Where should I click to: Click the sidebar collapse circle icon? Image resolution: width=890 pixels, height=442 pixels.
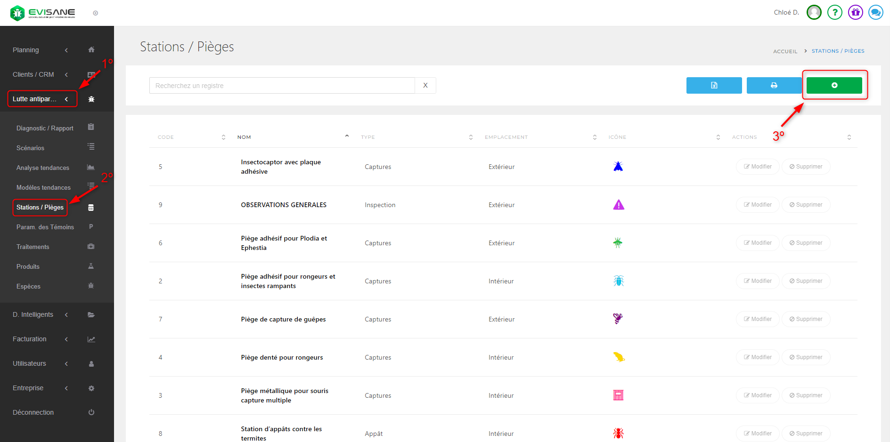click(x=96, y=13)
